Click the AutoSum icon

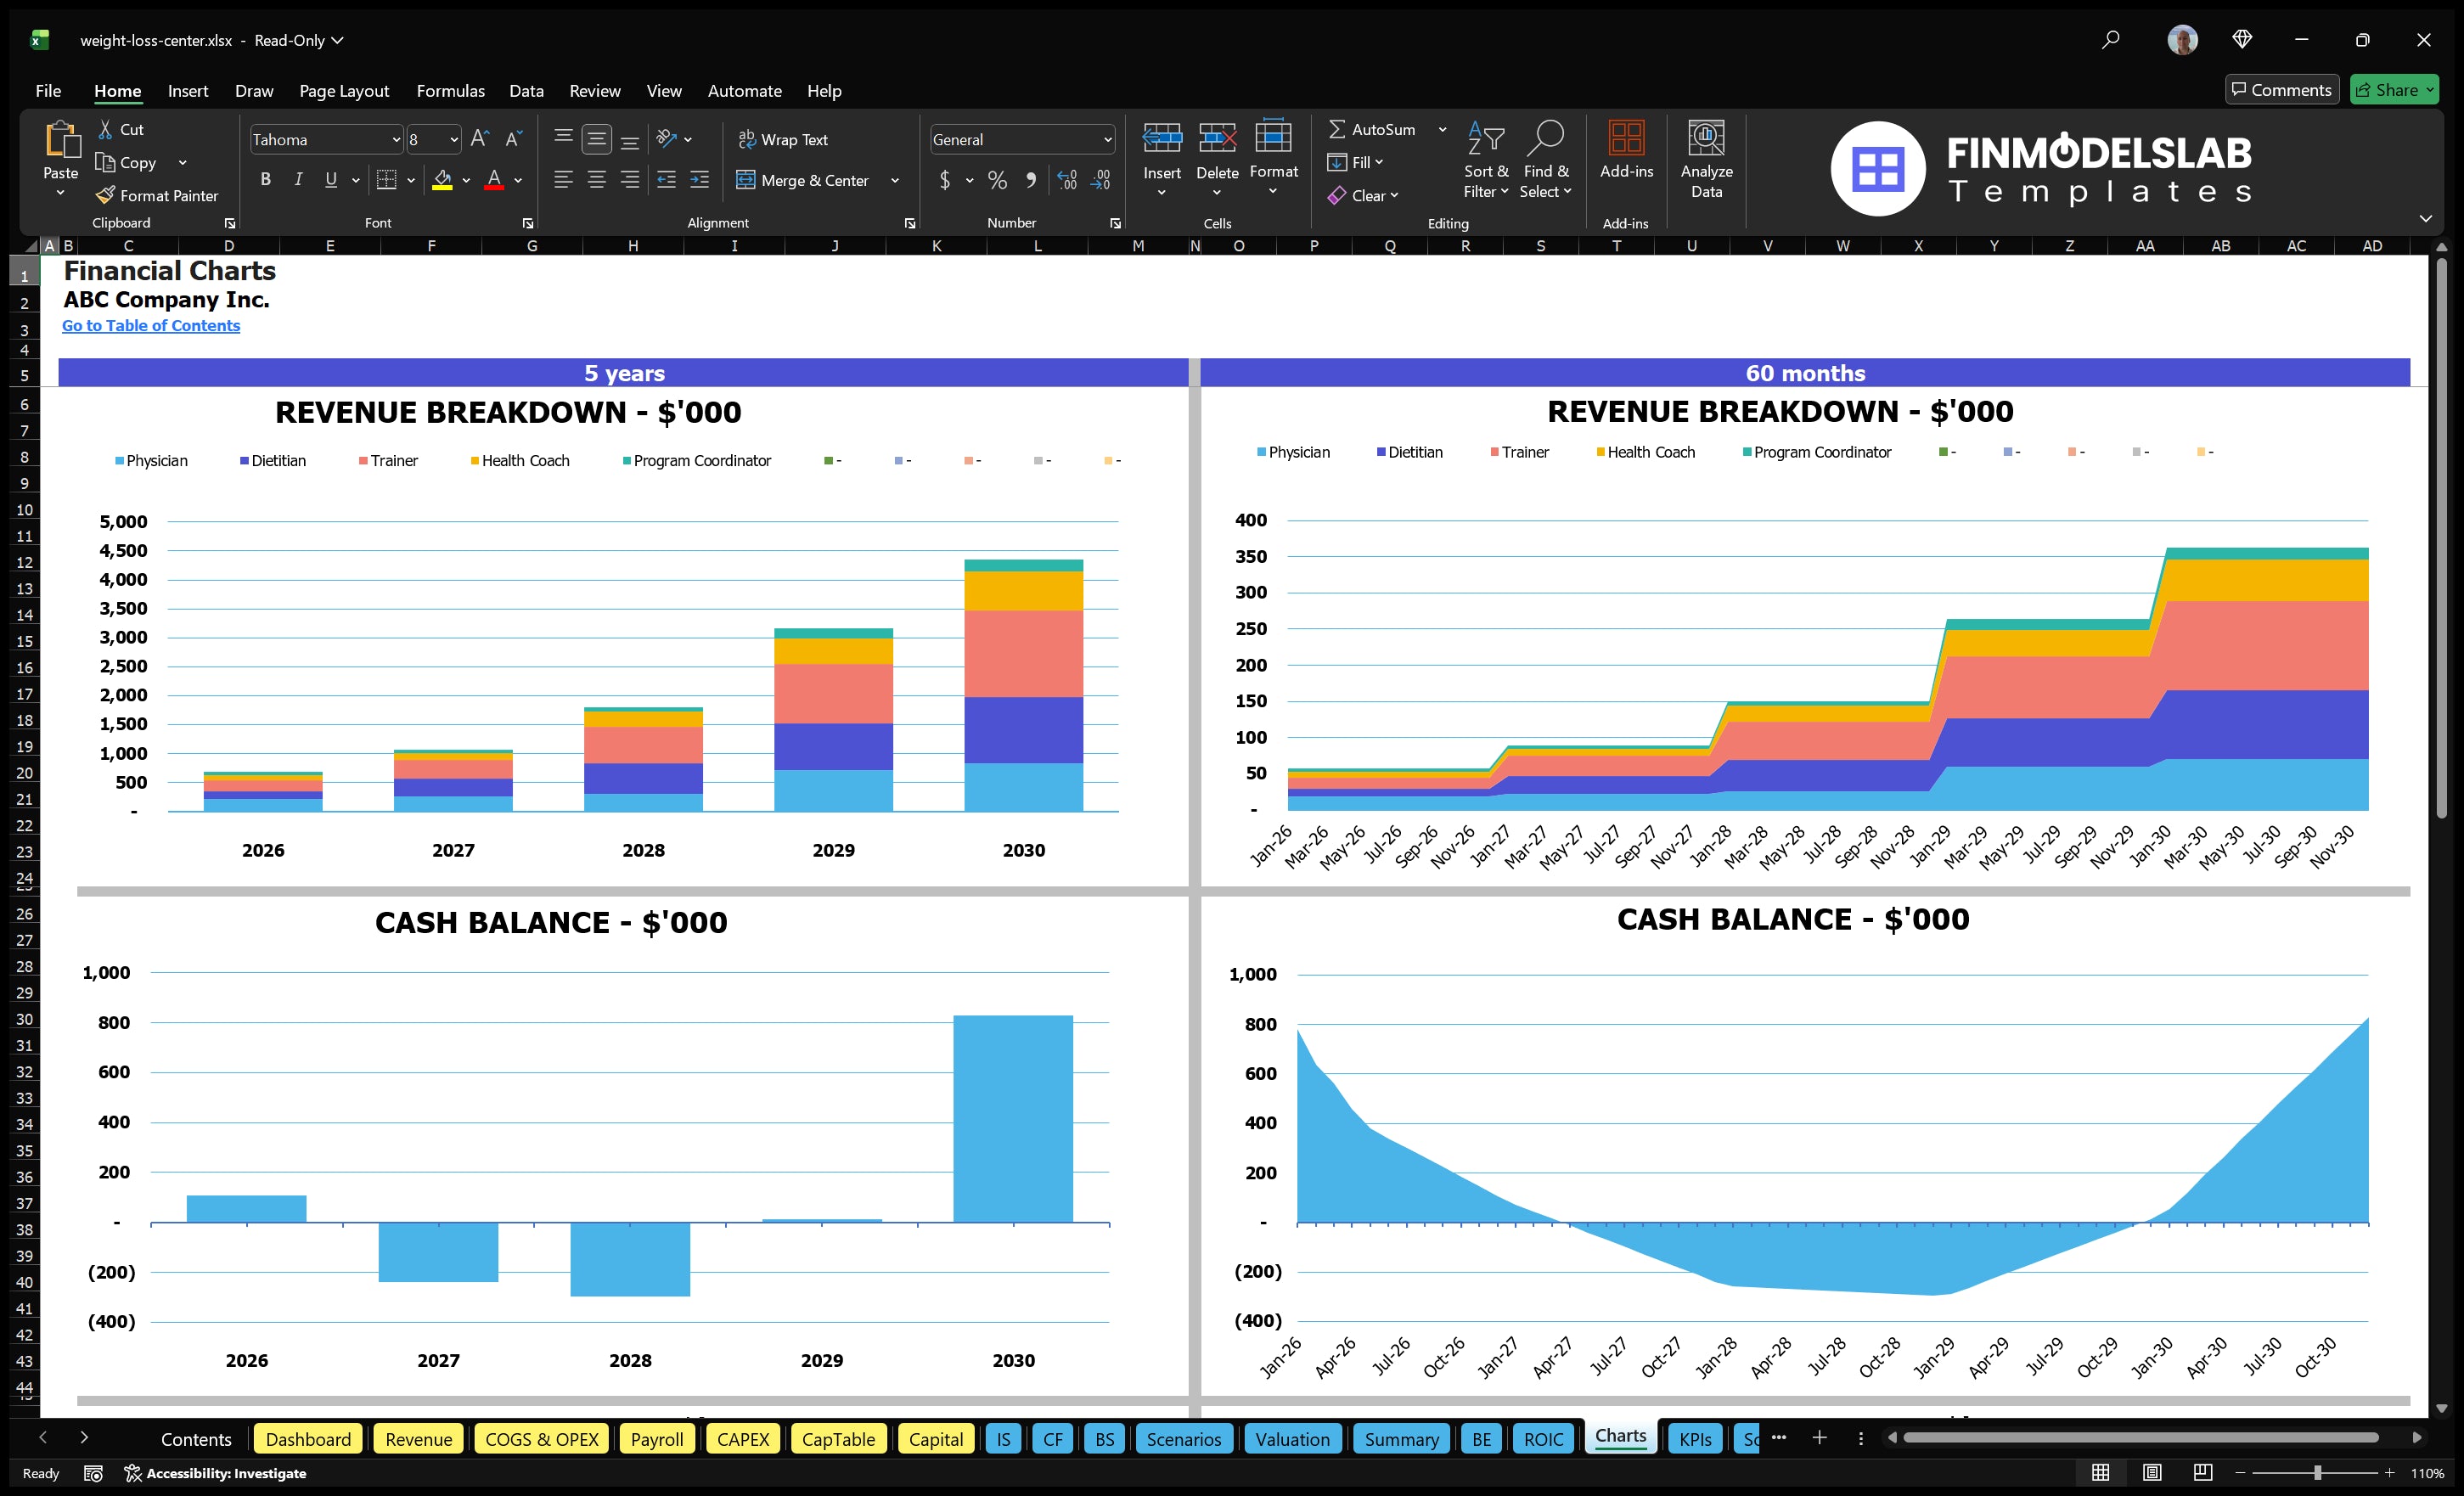point(1338,128)
